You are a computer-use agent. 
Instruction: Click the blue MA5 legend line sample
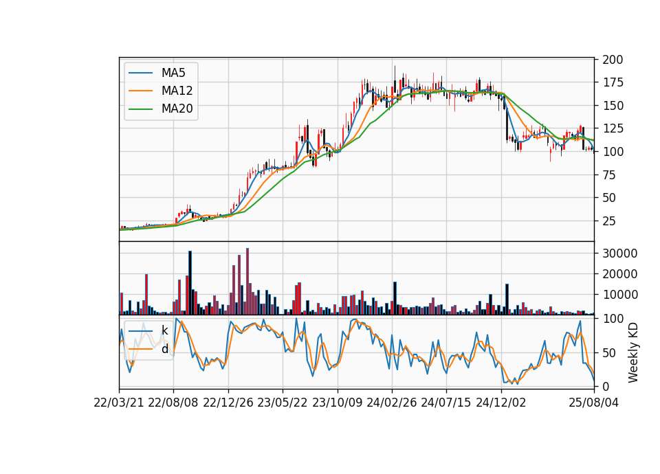pyautogui.click(x=140, y=73)
